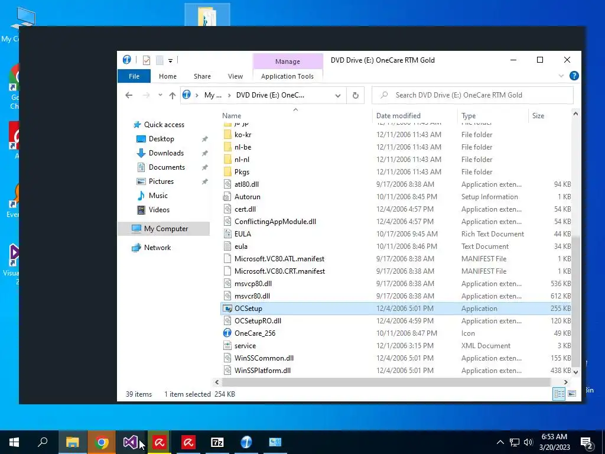Click the New folder quick access icon
Viewport: 605px width, 454px height.
coord(160,60)
